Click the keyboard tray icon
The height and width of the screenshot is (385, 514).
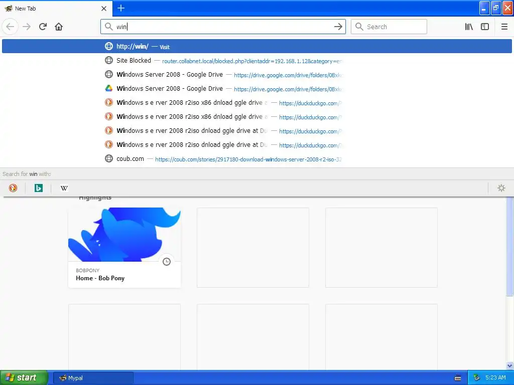(458, 378)
